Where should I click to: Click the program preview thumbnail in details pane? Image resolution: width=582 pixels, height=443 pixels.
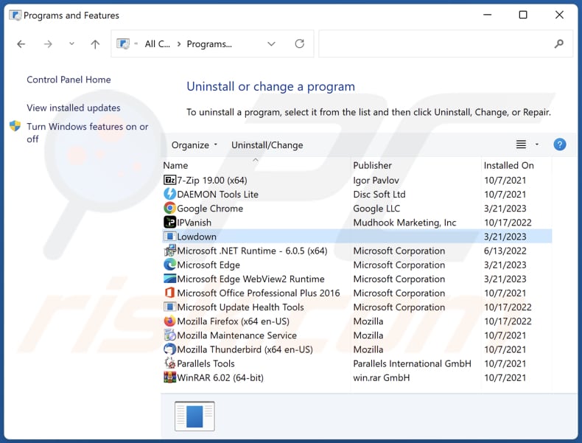point(194,416)
